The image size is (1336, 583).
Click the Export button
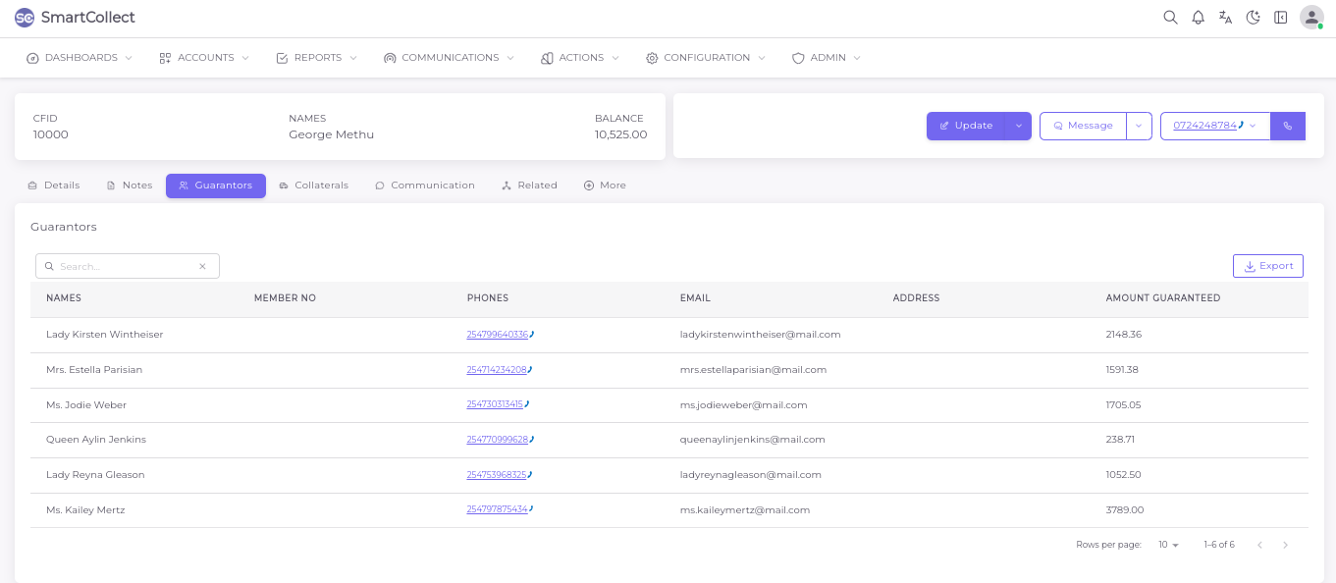1267,266
